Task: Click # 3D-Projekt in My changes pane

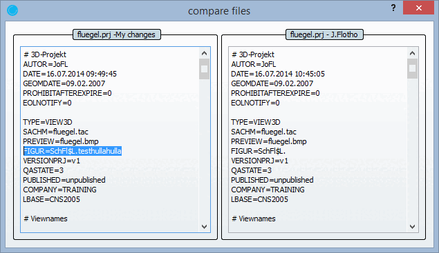Action: point(45,54)
